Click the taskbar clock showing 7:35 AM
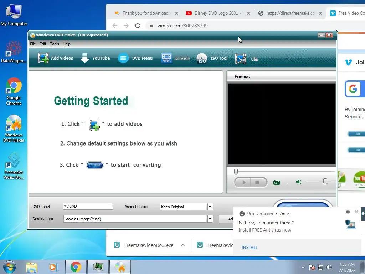 347,267
